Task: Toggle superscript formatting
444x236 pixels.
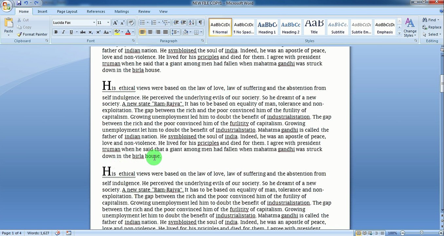Action: (x=98, y=32)
